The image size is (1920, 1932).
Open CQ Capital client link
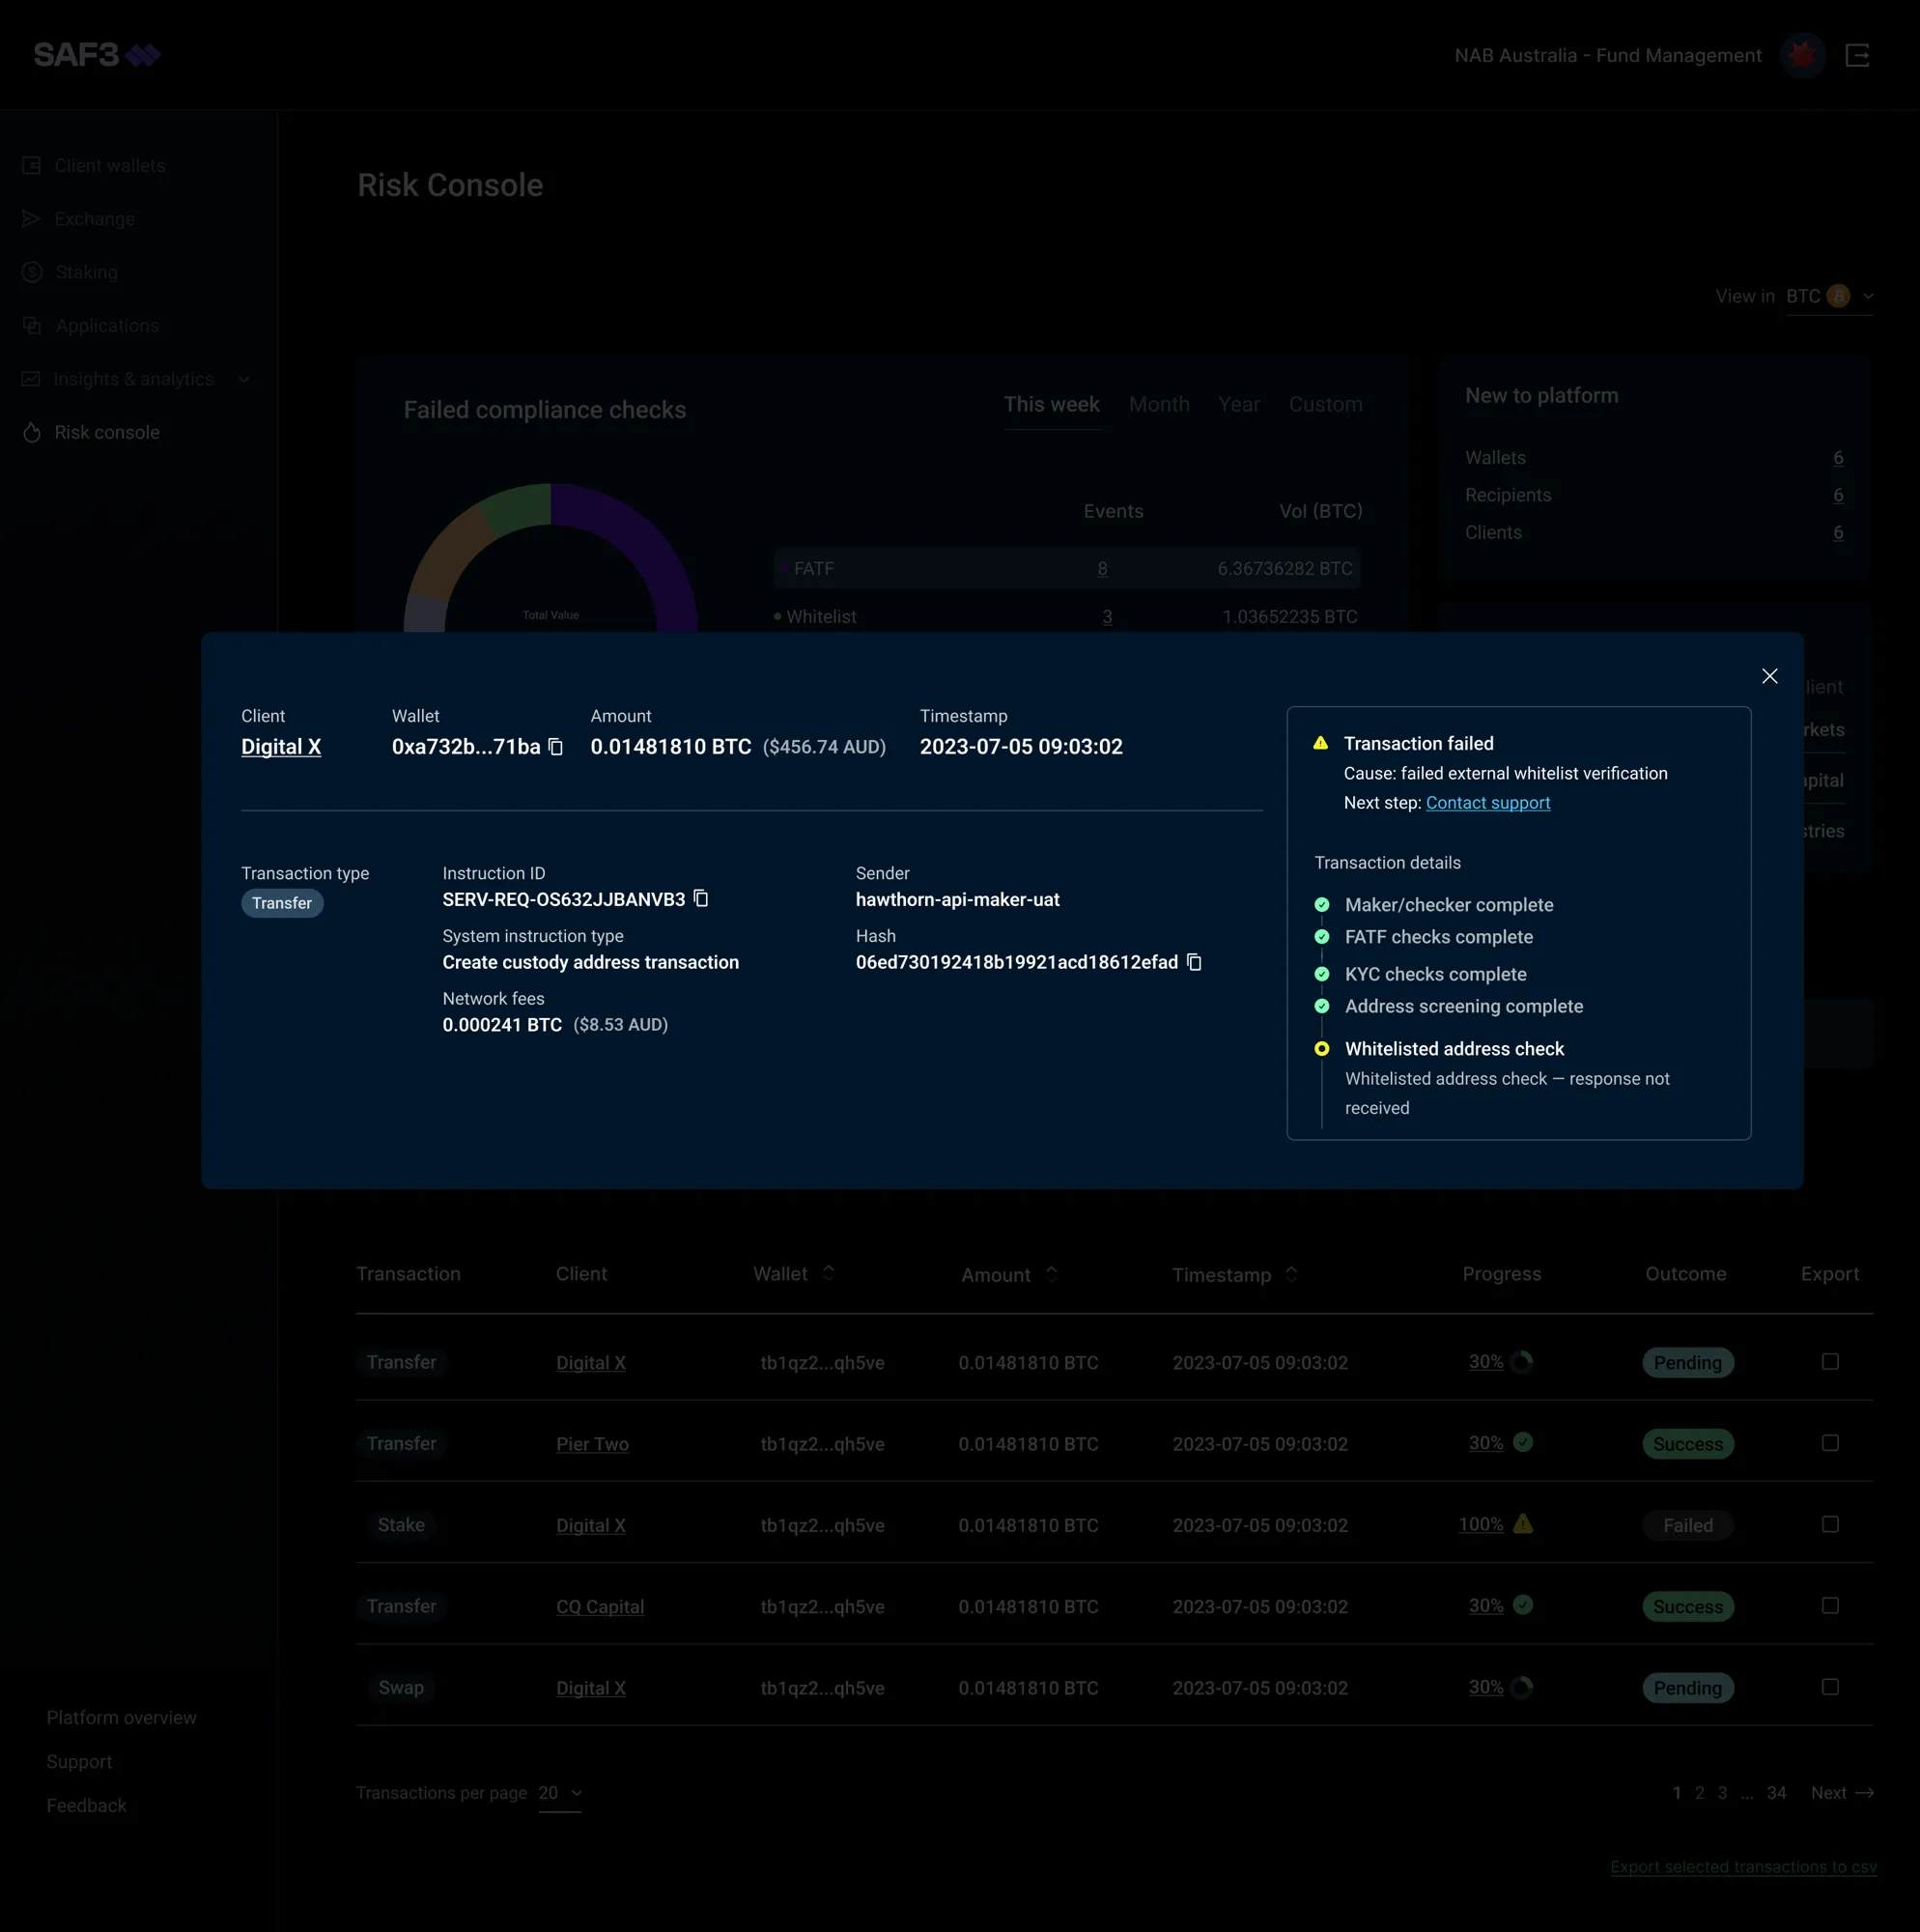click(x=600, y=1607)
